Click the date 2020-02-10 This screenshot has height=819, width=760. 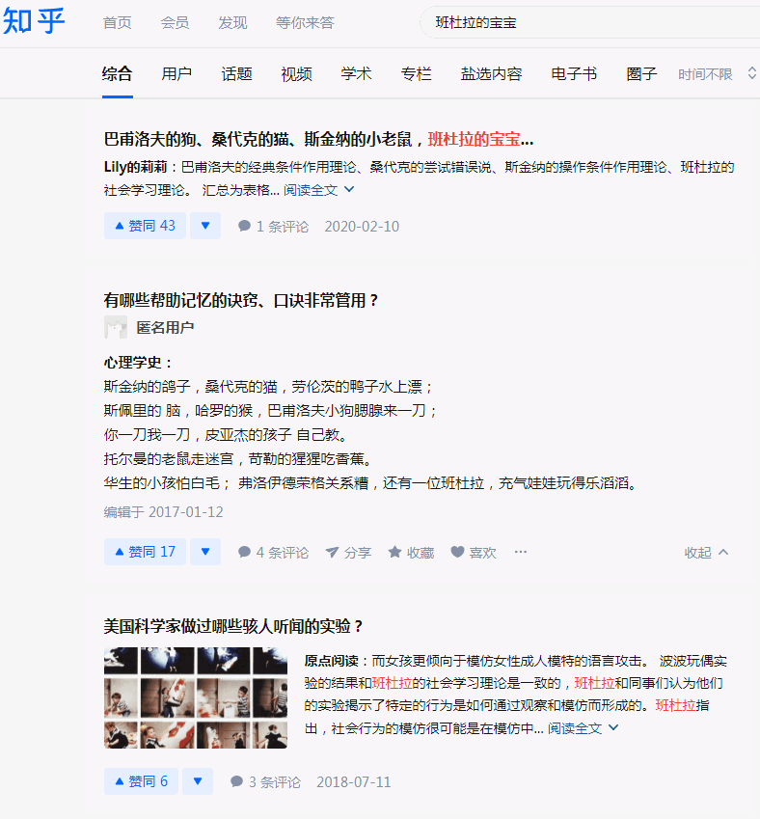(362, 226)
